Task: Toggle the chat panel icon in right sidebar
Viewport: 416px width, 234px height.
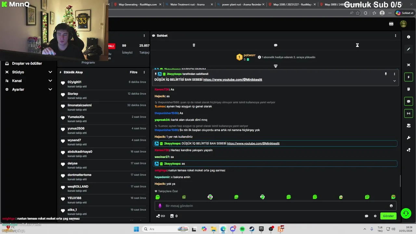Action: pyautogui.click(x=409, y=101)
